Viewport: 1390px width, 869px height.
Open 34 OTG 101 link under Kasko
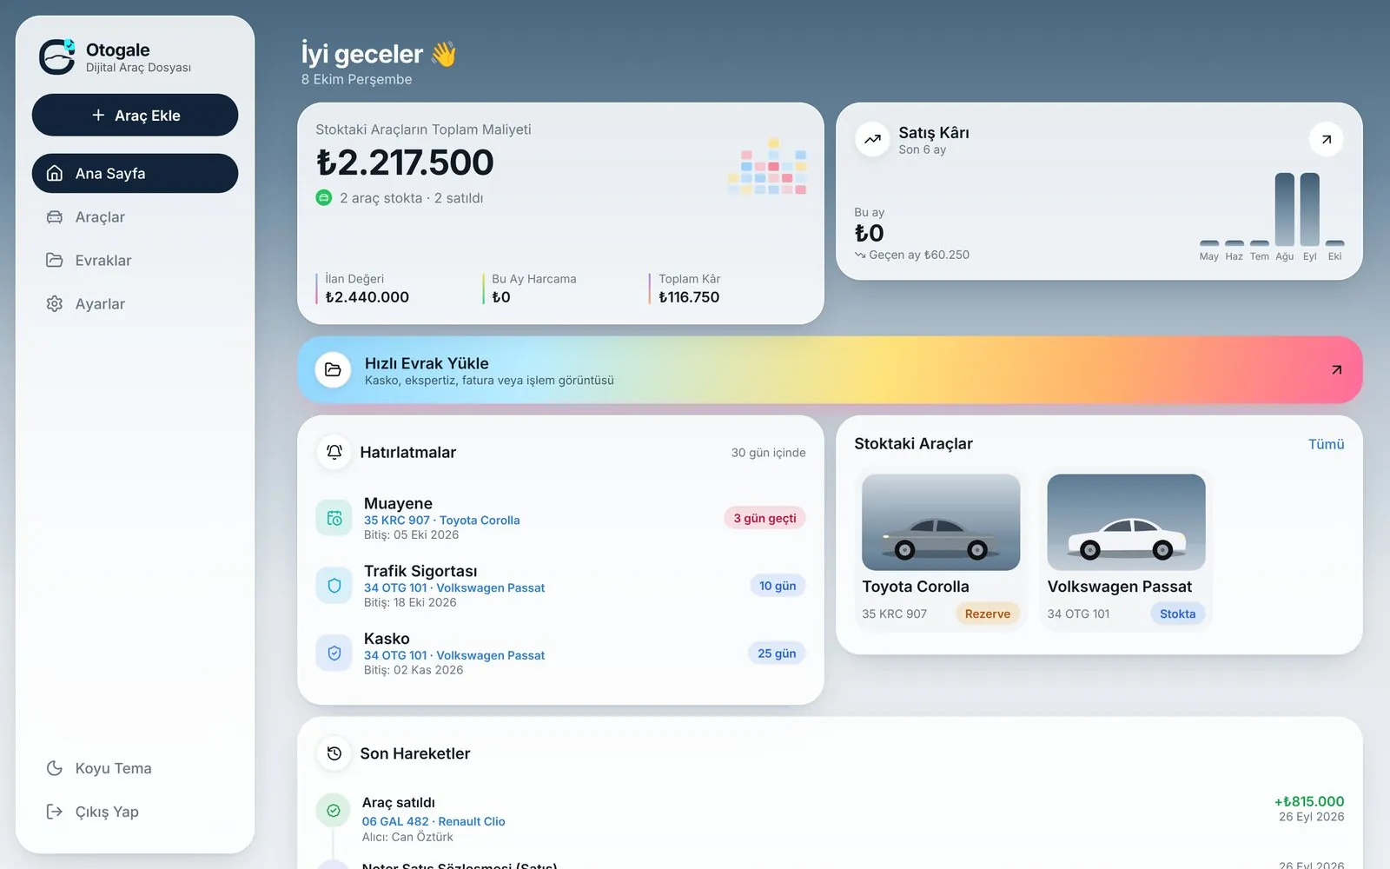click(x=454, y=655)
